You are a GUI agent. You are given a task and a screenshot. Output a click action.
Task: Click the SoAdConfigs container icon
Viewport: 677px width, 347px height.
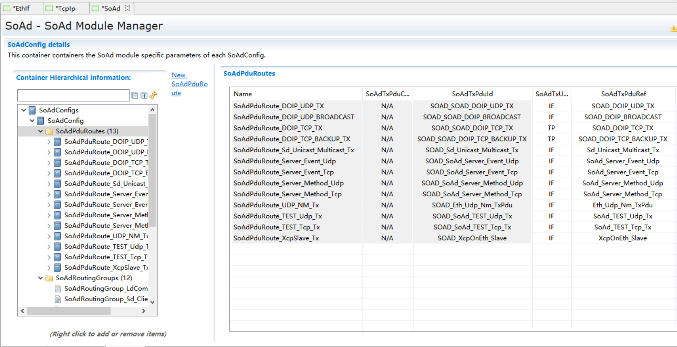coord(32,110)
